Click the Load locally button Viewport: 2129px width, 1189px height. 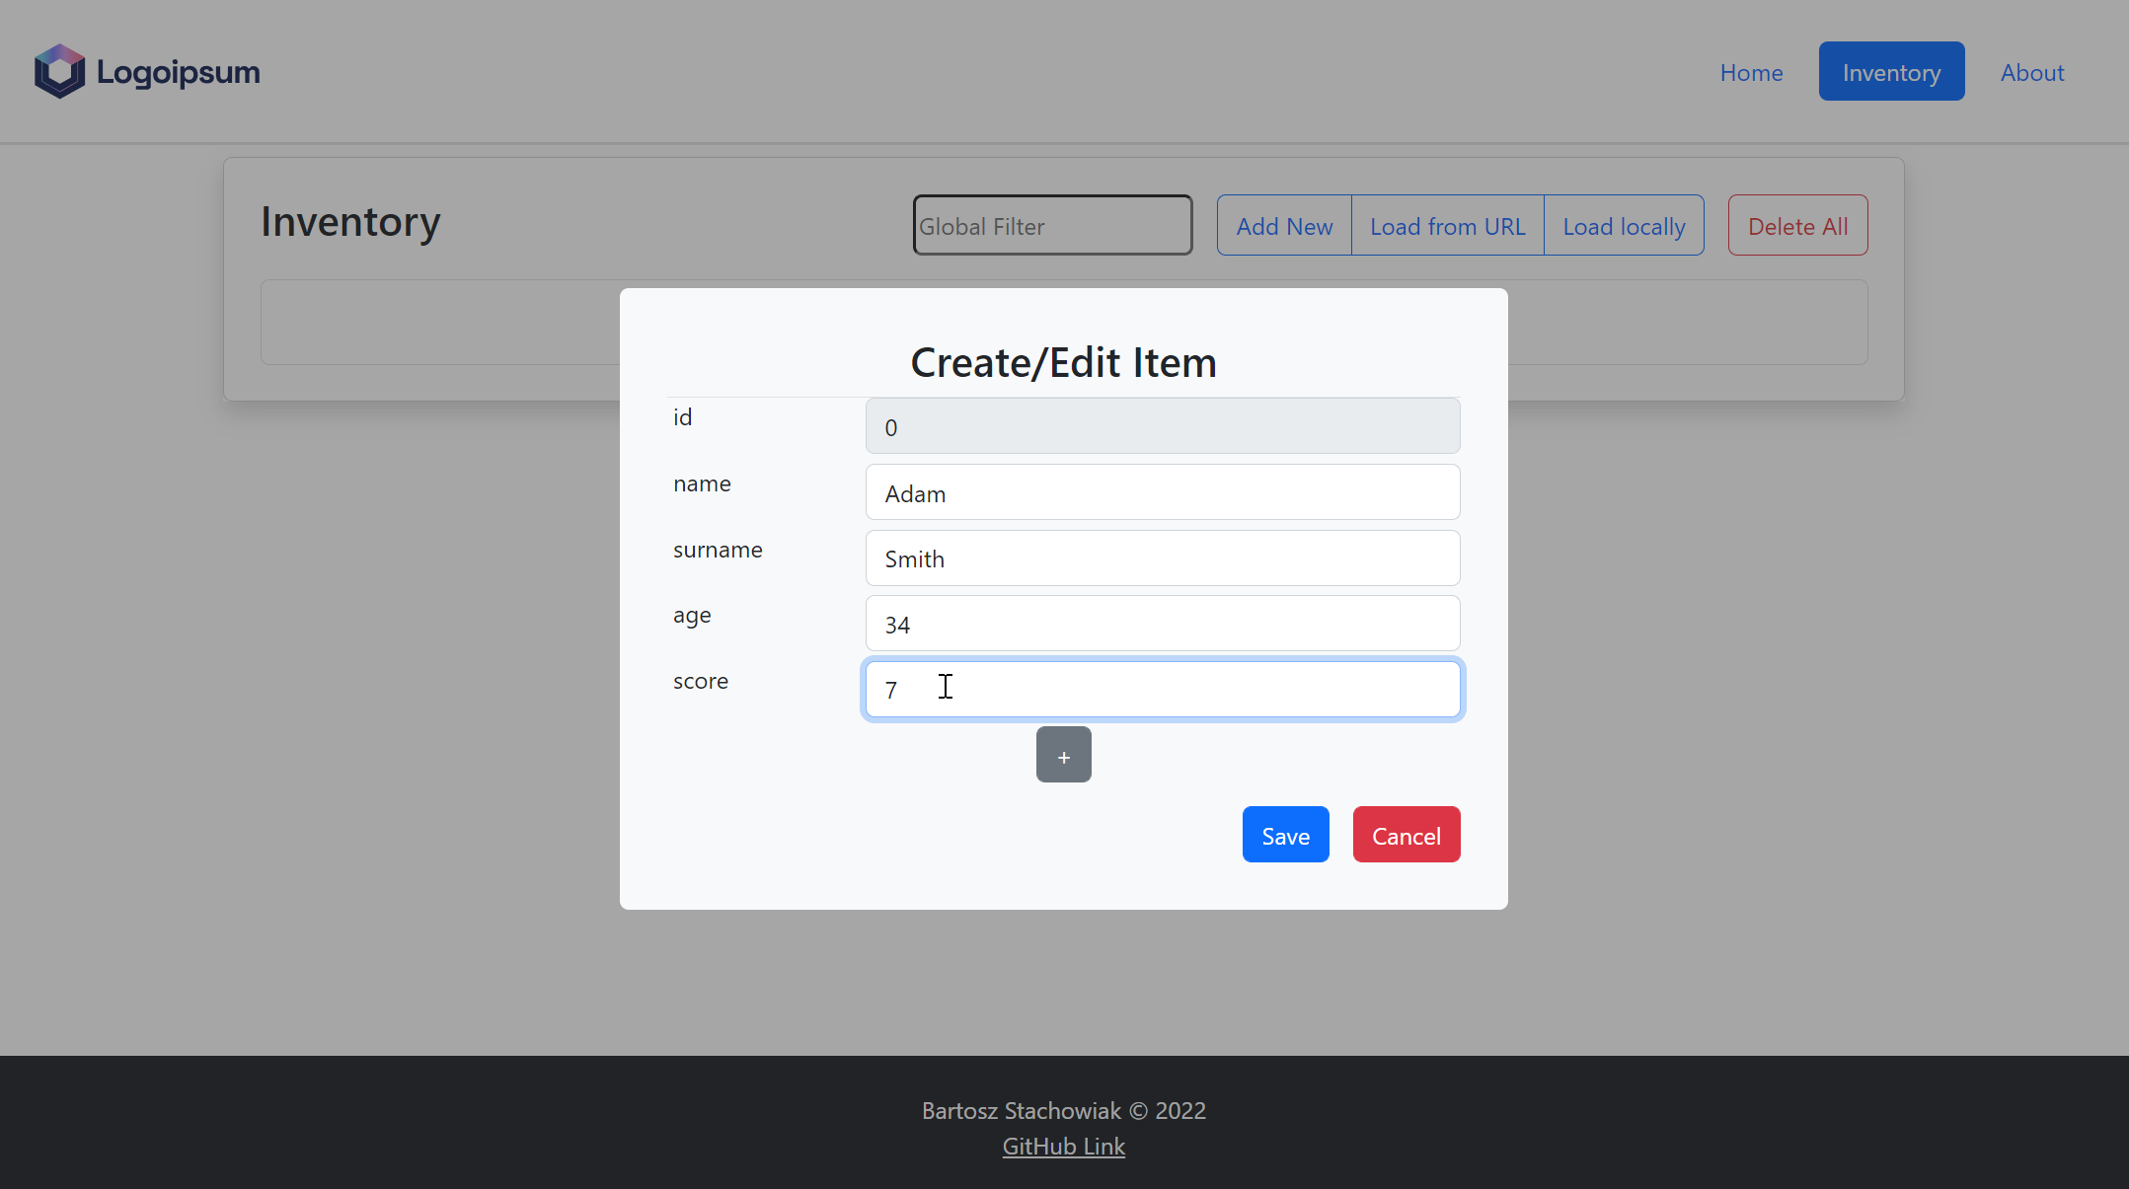pos(1624,225)
